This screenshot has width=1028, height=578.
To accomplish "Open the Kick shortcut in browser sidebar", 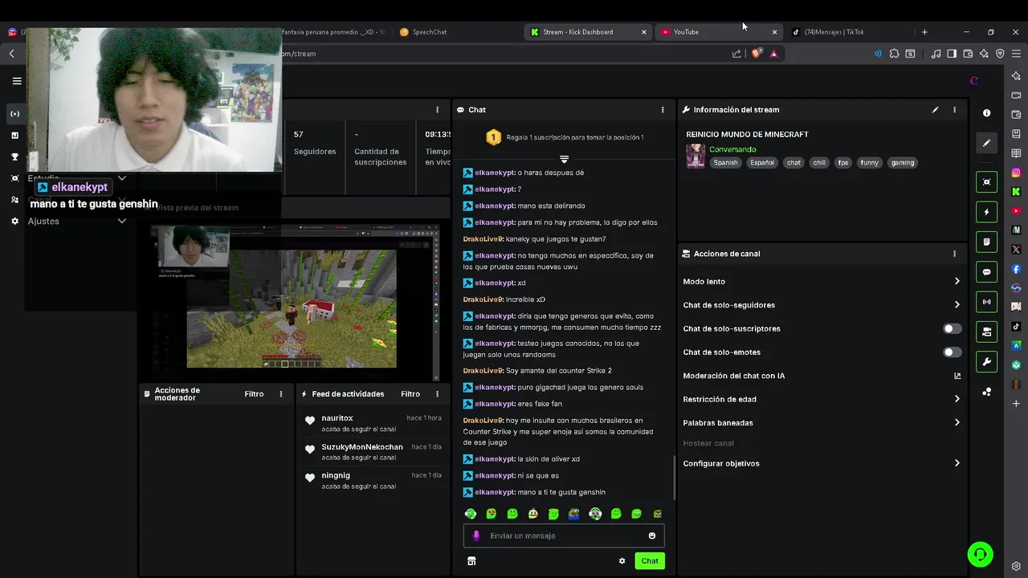I will [x=1016, y=192].
